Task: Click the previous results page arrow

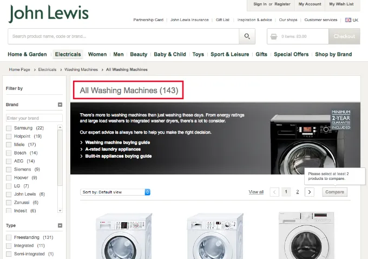Action: pyautogui.click(x=274, y=192)
